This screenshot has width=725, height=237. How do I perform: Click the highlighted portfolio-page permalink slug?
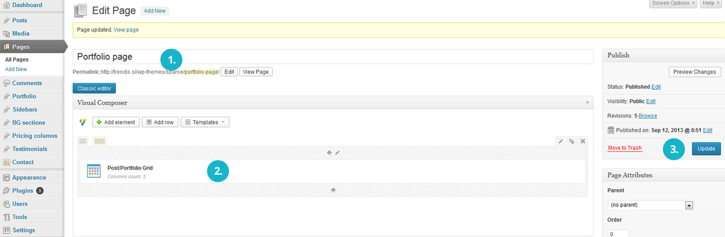coord(201,72)
